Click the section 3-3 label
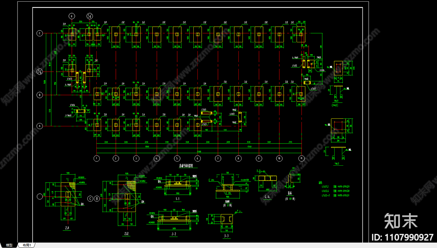Screen dimensions: 437x248 pos(226,236)
